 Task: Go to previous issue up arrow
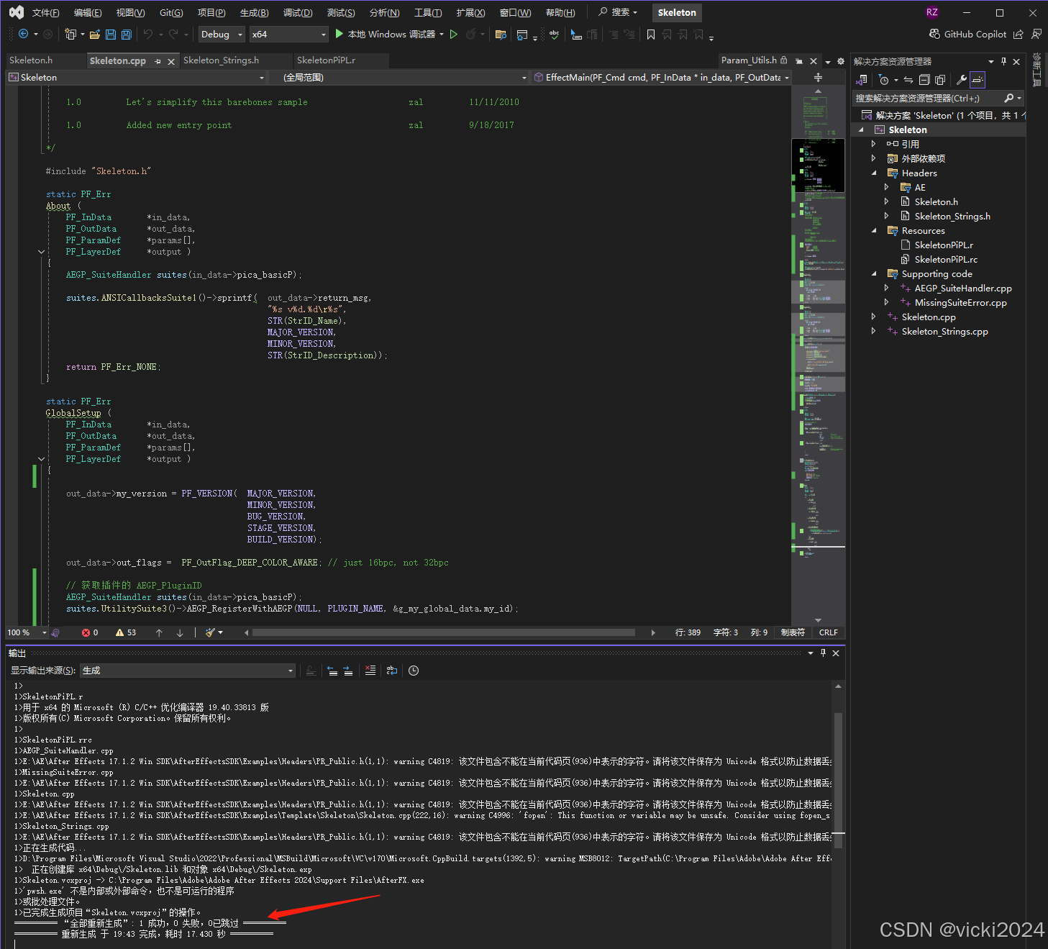point(159,632)
